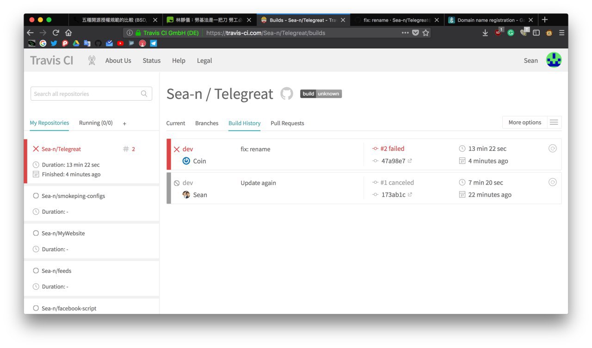Screen dimensions: 592x348
Task: Click the Travis CI logo text
Action: pyautogui.click(x=52, y=60)
